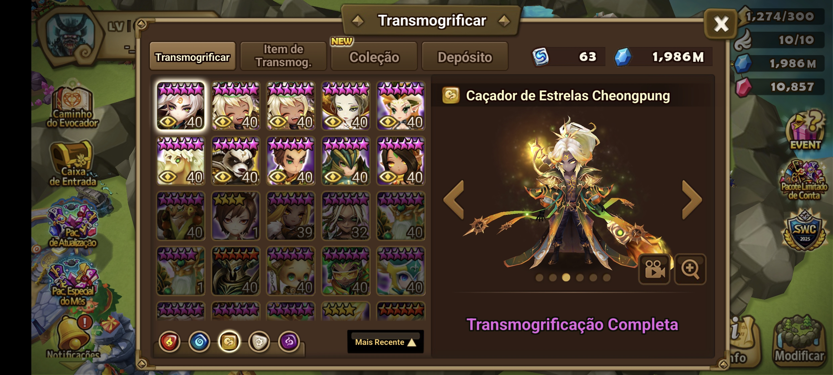The height and width of the screenshot is (375, 833).
Task: Select first page dot under character preview
Action: 539,278
